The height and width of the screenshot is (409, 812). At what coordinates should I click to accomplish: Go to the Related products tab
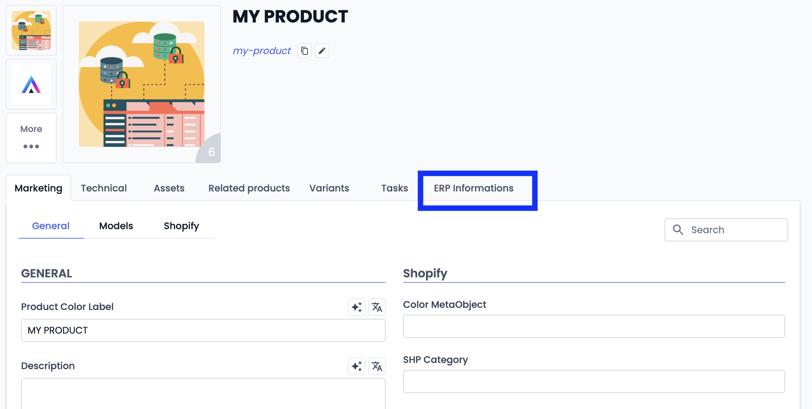point(249,188)
